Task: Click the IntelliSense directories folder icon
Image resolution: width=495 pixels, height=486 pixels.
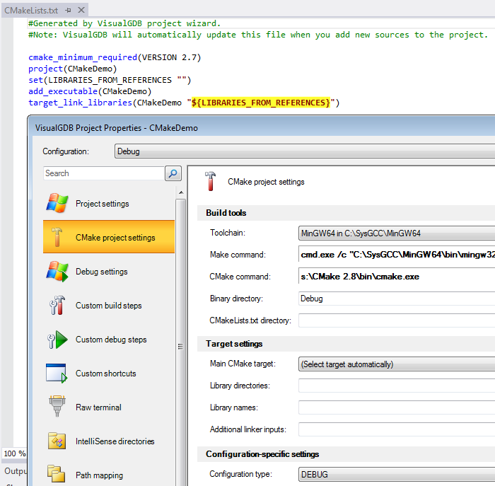Action: point(57,441)
